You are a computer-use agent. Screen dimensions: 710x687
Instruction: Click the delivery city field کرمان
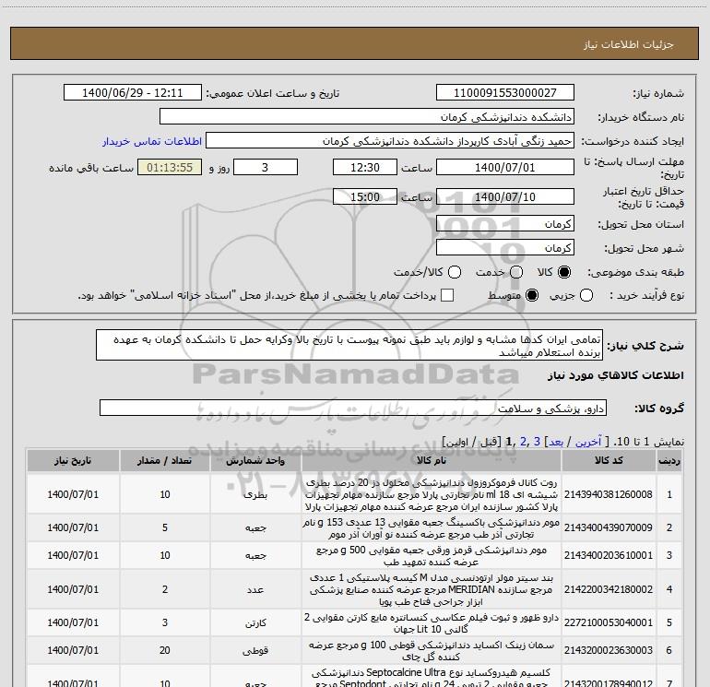point(505,248)
